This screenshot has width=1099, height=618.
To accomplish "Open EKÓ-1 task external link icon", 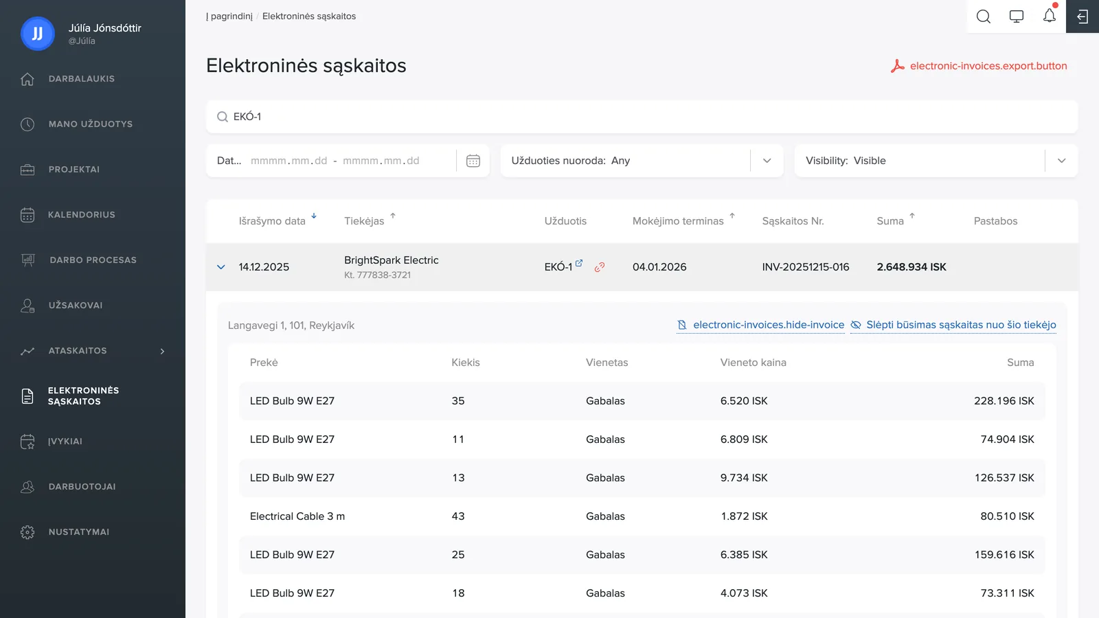I will 579,263.
